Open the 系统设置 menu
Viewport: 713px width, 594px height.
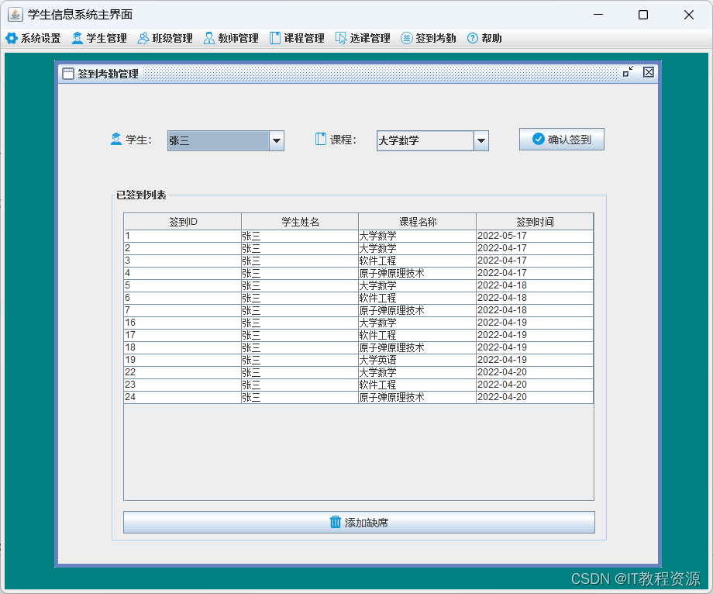pos(33,38)
